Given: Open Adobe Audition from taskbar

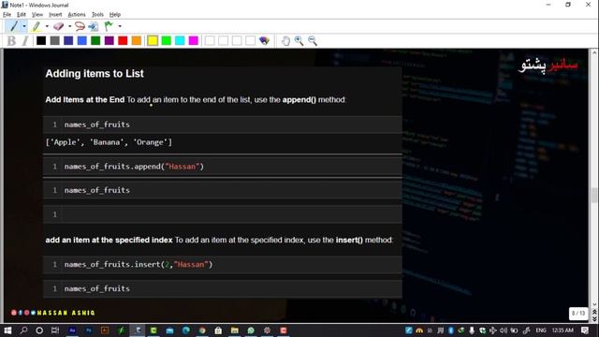Looking at the screenshot, I should (72, 330).
